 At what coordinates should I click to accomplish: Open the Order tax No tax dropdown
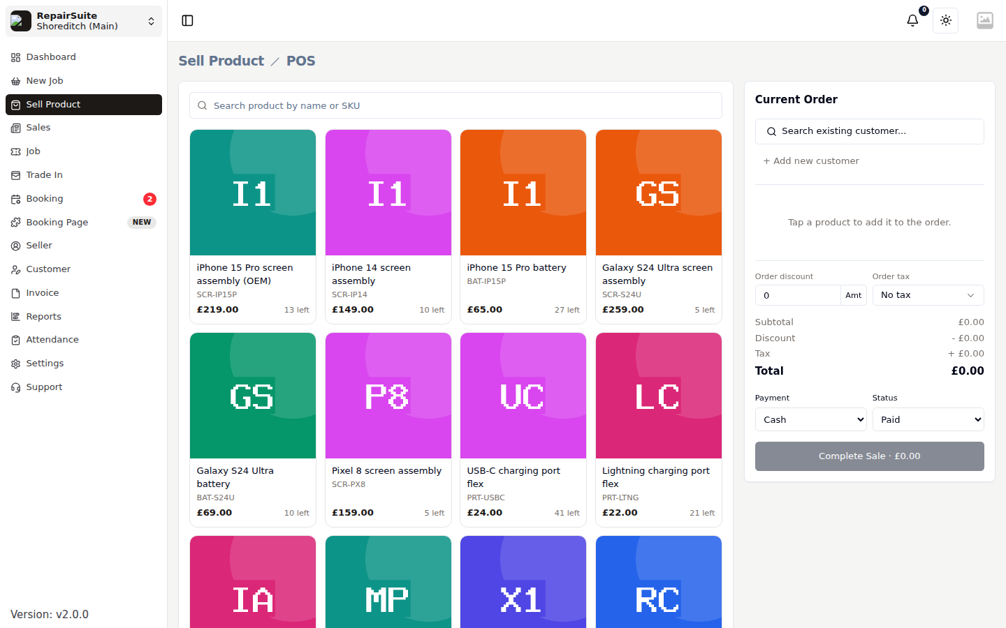point(928,295)
